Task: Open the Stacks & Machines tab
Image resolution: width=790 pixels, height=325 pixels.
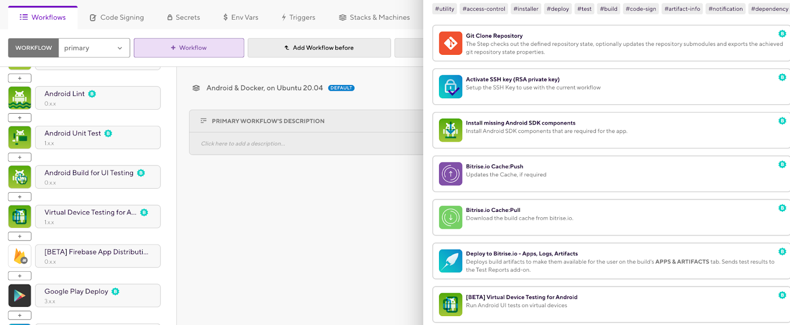Action: [x=374, y=17]
